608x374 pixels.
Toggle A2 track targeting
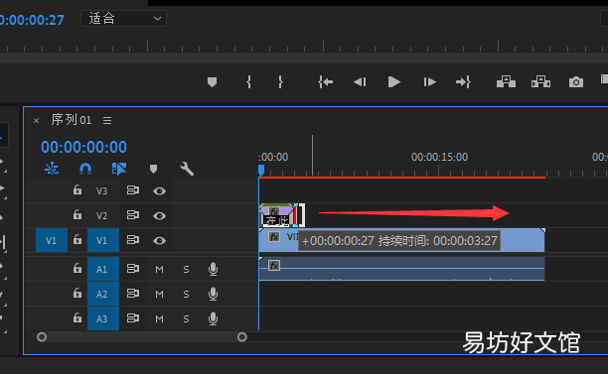coord(103,294)
